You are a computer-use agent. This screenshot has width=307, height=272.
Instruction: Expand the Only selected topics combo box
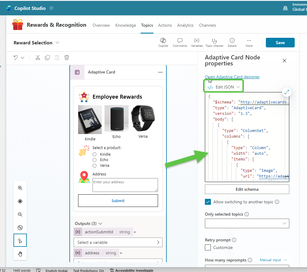(x=247, y=223)
